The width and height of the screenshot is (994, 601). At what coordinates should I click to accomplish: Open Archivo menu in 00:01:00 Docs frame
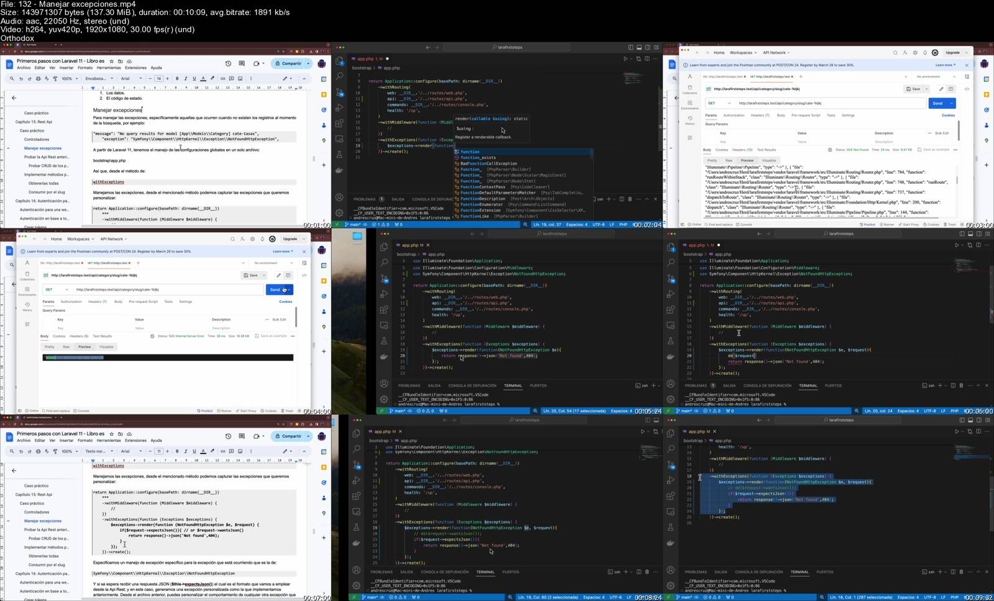pos(24,68)
